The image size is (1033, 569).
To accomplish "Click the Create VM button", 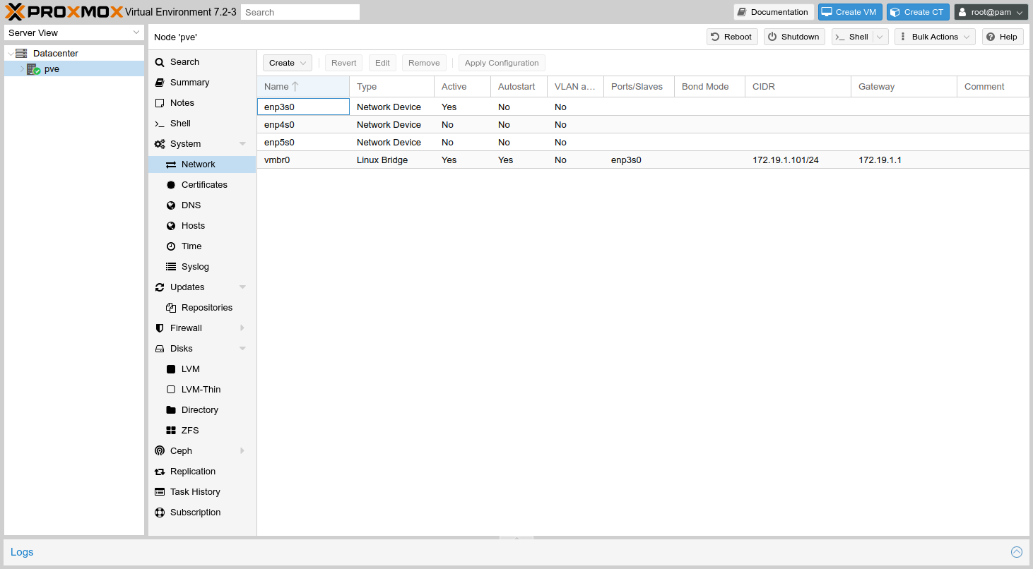I will pos(849,12).
